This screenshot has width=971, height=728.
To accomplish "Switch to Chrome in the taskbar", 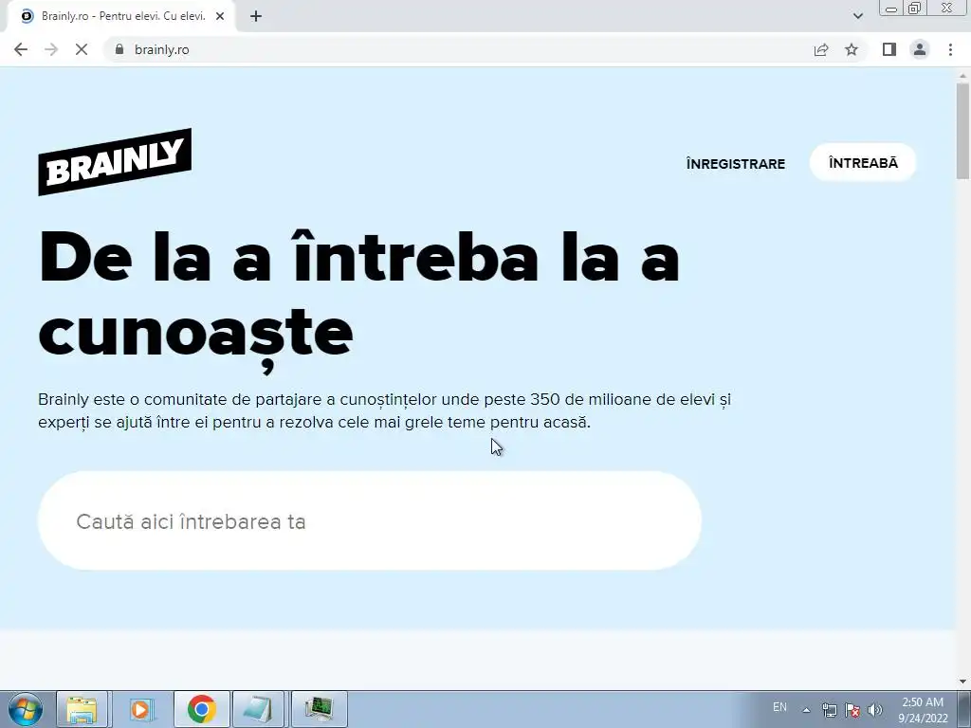I will point(201,709).
